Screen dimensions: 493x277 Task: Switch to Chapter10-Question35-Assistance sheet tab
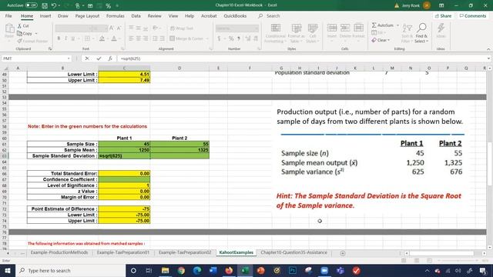tap(294, 252)
